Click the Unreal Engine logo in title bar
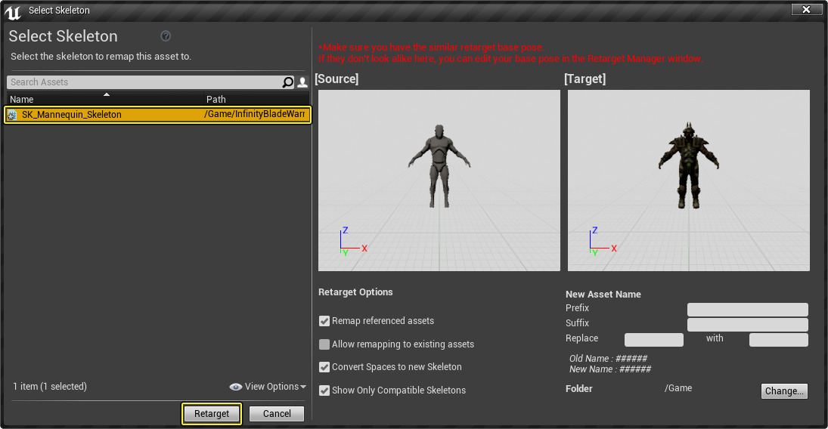 point(13,10)
